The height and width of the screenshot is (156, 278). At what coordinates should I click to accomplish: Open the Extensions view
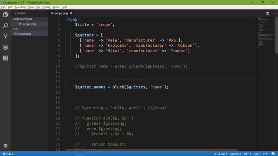5,58
